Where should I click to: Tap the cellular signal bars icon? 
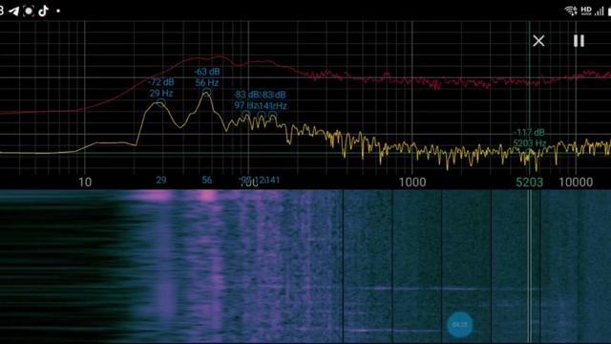(599, 11)
